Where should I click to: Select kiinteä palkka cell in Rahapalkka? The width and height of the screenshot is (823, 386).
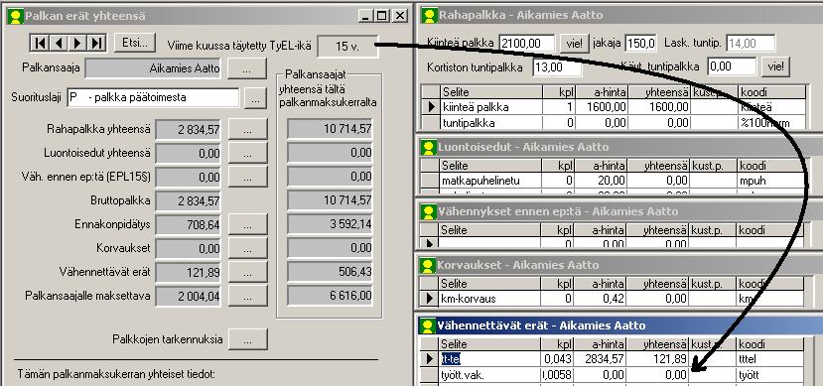point(491,107)
